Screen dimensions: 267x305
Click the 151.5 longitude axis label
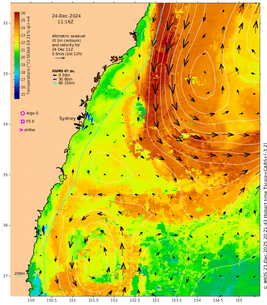pyautogui.click(x=93, y=300)
